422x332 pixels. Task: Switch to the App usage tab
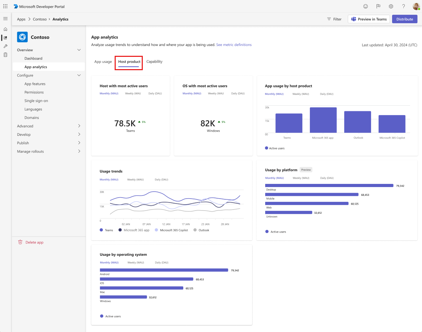pos(103,61)
